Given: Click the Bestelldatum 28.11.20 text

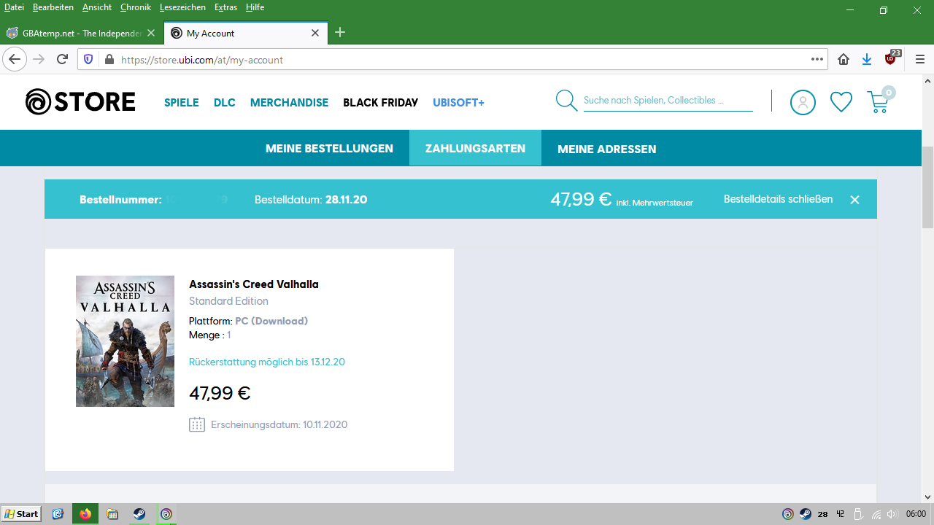Looking at the screenshot, I should coord(311,199).
